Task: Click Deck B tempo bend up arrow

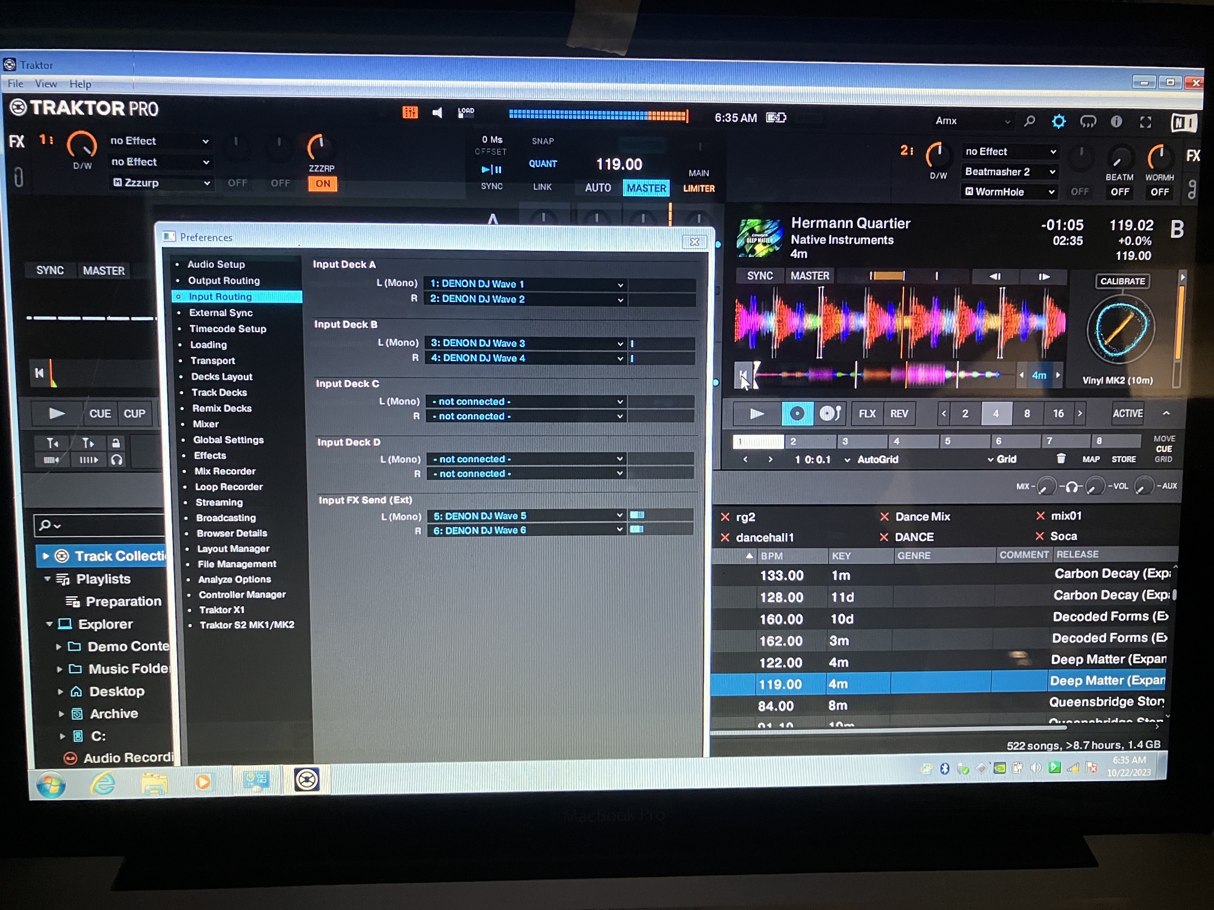Action: click(x=1044, y=277)
